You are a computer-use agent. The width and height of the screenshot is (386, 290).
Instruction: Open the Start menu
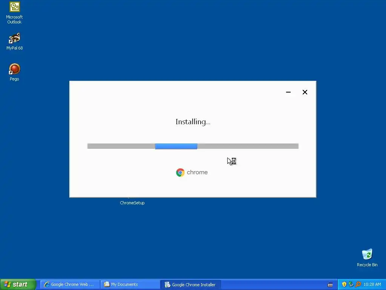click(x=18, y=284)
